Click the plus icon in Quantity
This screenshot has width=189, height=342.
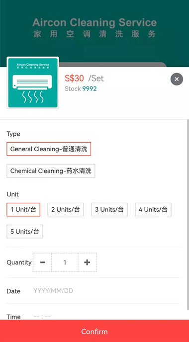(x=87, y=262)
